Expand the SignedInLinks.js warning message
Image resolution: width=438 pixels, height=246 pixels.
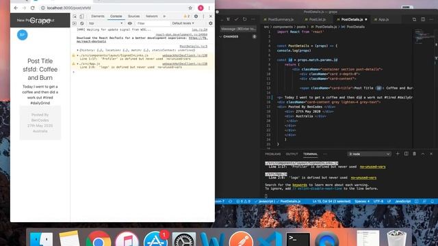pyautogui.click(x=77, y=55)
